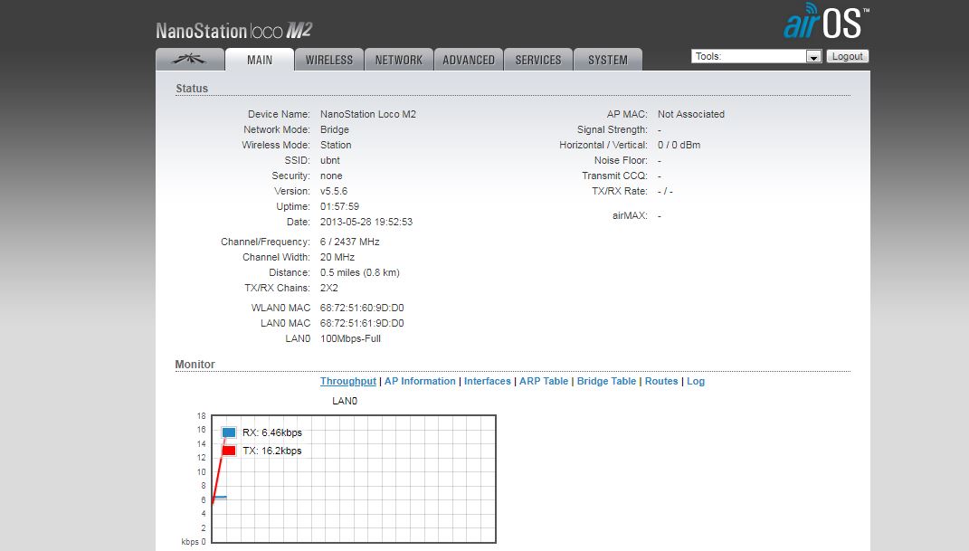Open AP Information monitor link
This screenshot has width=969, height=551.
pos(420,381)
